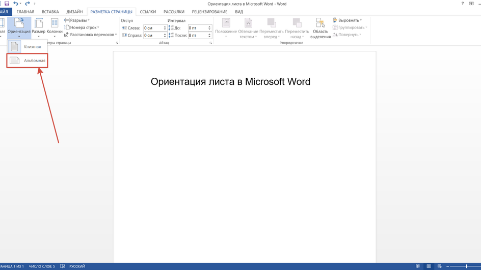
Task: Click the zoom slider handle
Action: [467, 266]
